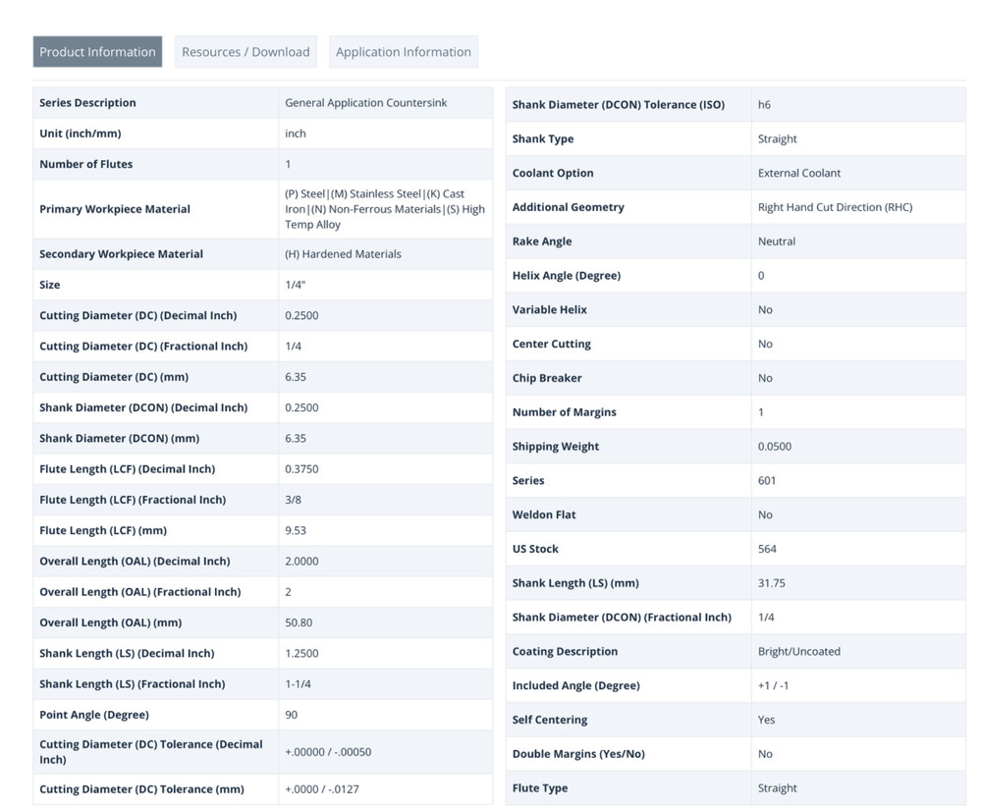Select the General Application Countersink value
The width and height of the screenshot is (982, 809).
[365, 103]
